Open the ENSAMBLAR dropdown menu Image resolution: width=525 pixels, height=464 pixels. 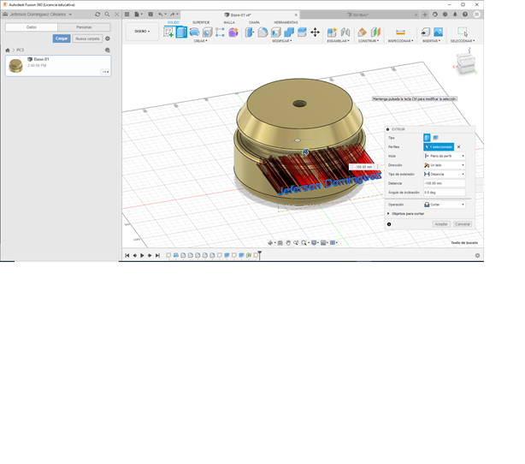pyautogui.click(x=338, y=41)
